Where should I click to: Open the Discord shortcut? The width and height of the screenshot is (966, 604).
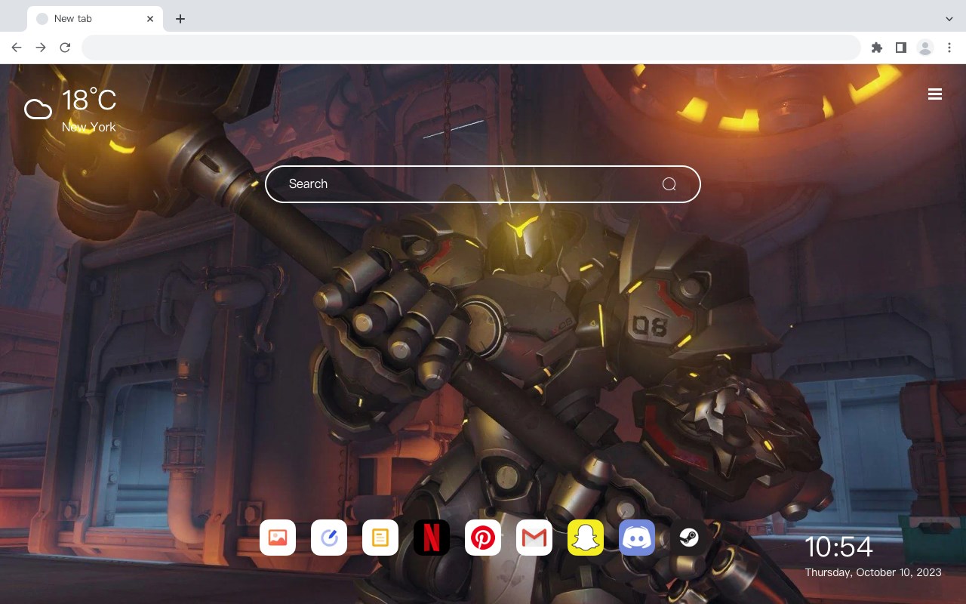pos(637,538)
